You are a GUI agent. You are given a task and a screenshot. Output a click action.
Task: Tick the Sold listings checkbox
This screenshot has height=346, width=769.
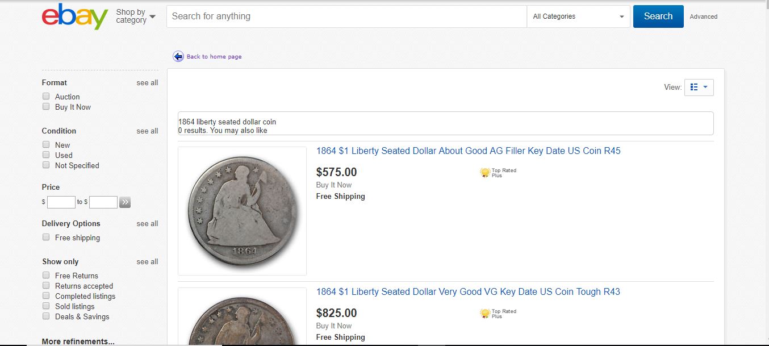46,306
